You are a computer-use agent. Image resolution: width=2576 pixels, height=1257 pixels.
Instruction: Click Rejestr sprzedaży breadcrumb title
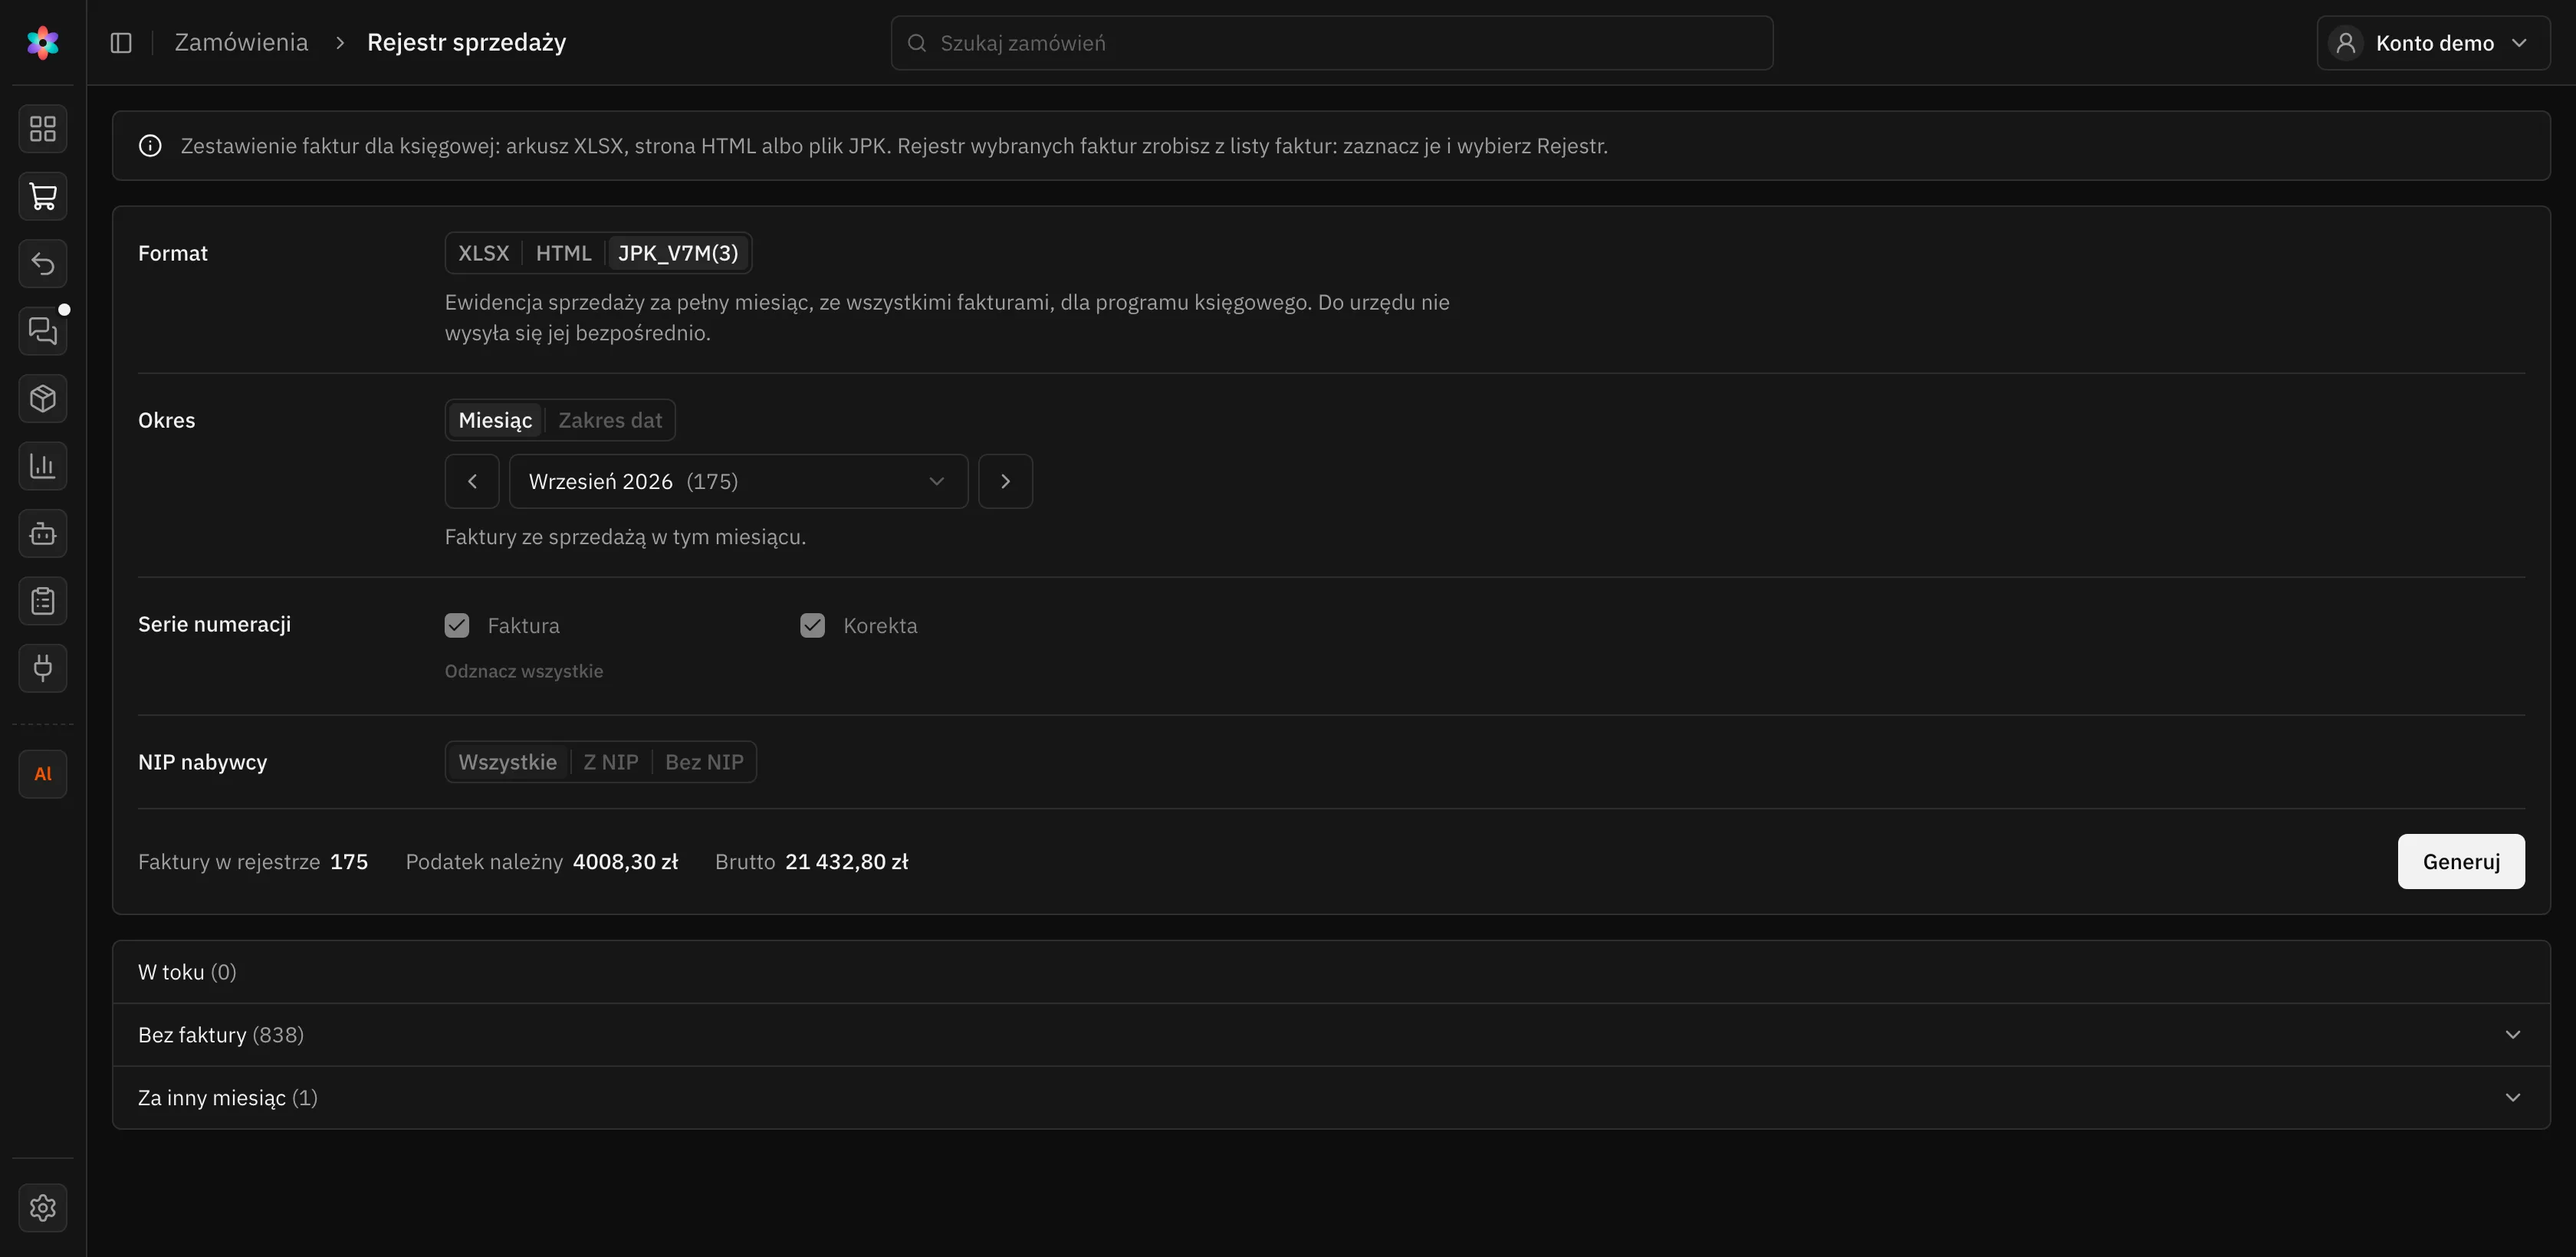coord(466,43)
